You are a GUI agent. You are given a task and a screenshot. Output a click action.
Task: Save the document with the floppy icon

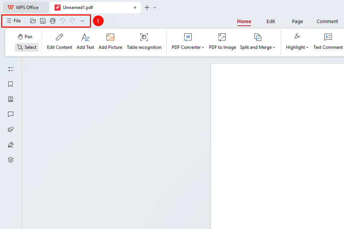point(43,21)
